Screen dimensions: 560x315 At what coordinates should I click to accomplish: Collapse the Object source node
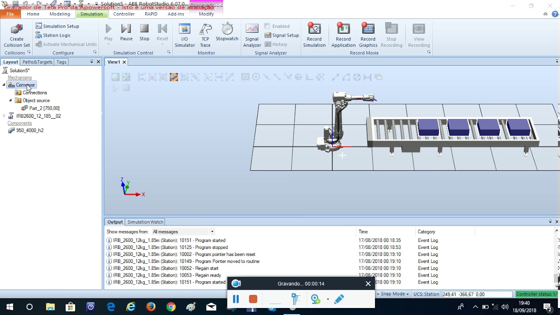11,101
